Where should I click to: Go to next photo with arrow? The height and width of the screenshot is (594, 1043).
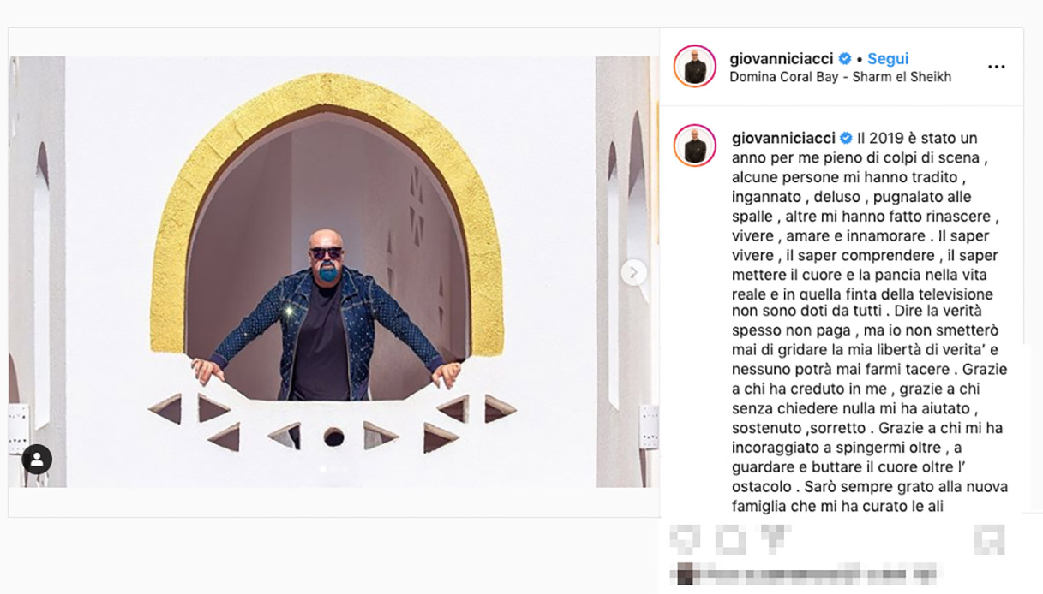point(633,272)
